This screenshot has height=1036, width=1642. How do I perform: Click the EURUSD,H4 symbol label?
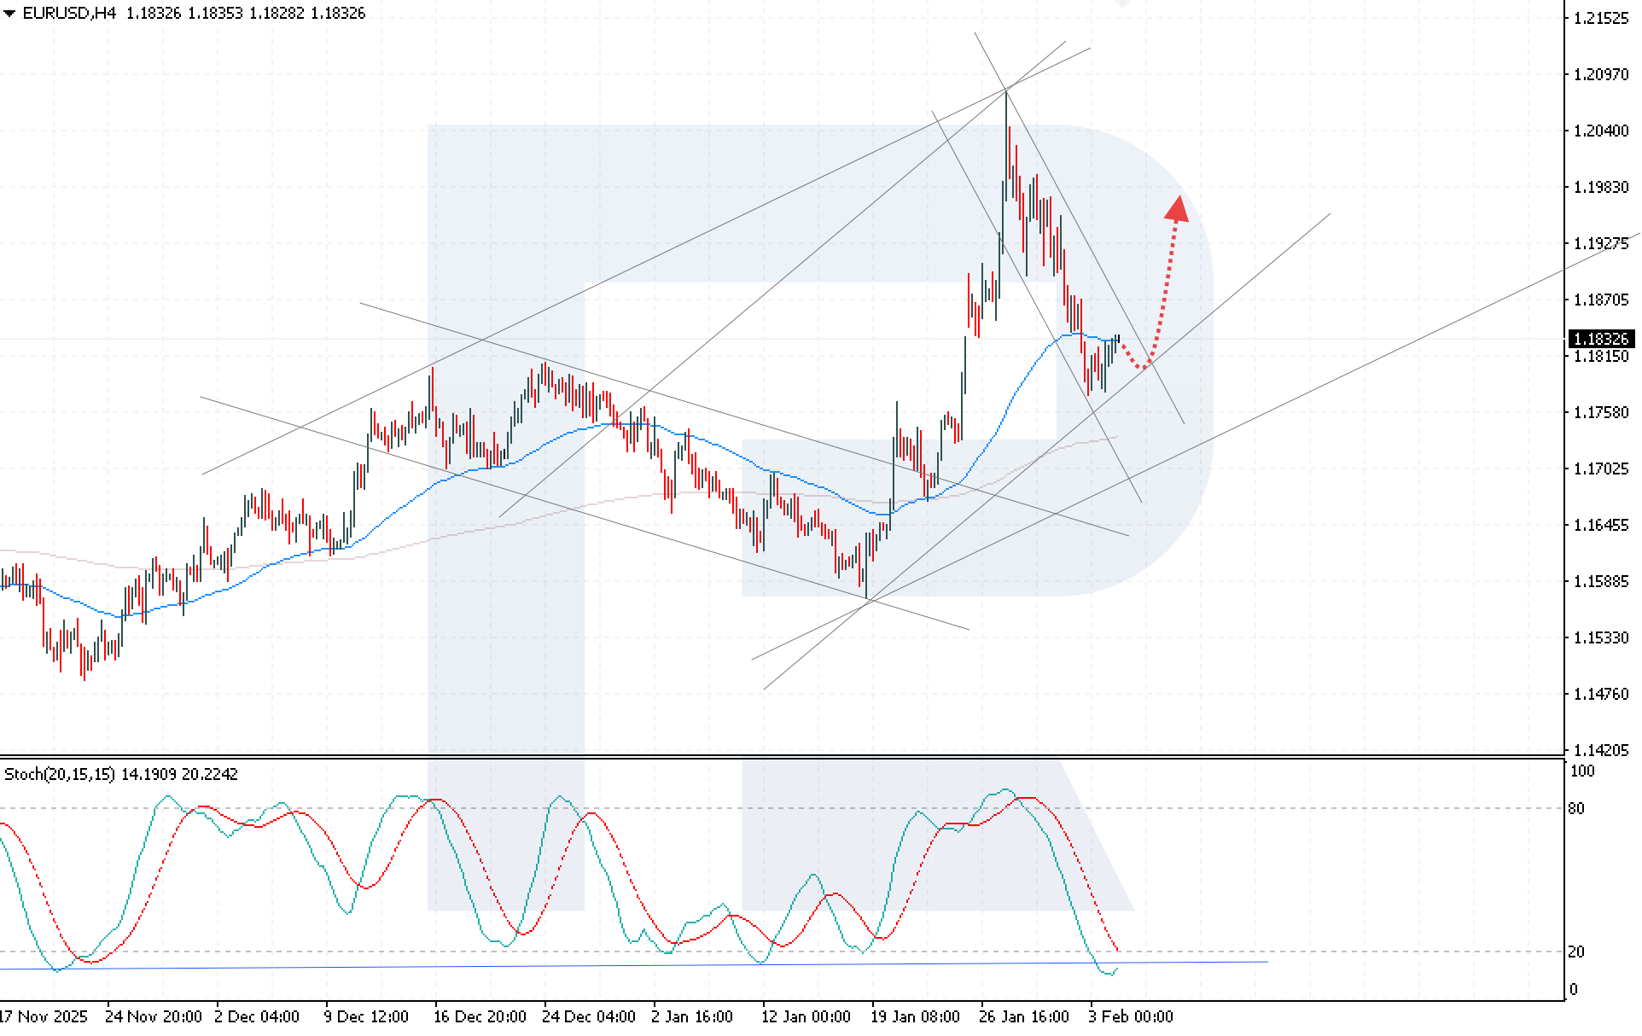click(x=68, y=14)
